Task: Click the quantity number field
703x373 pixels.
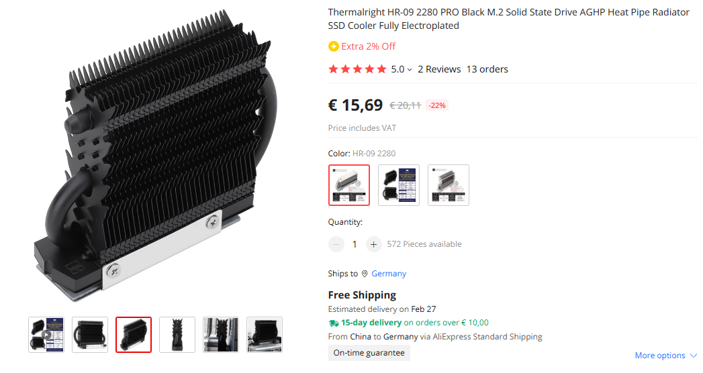Action: coord(355,244)
